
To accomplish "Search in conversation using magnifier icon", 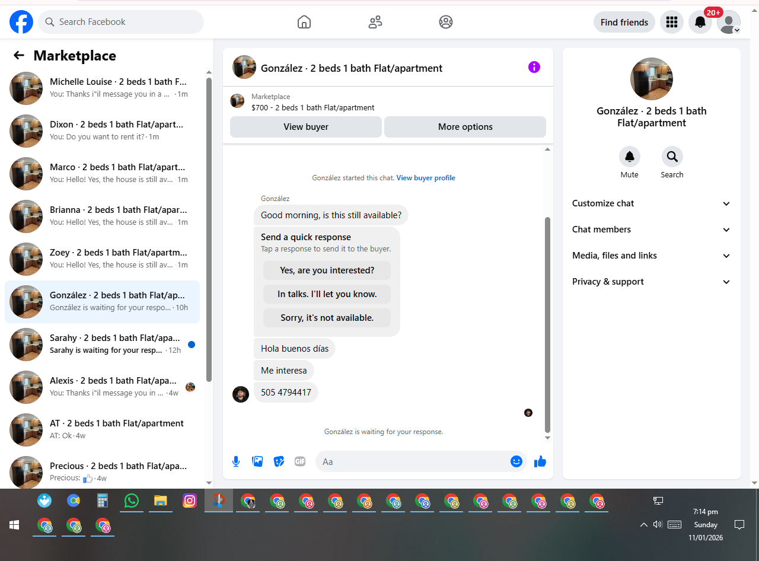I will tap(672, 157).
